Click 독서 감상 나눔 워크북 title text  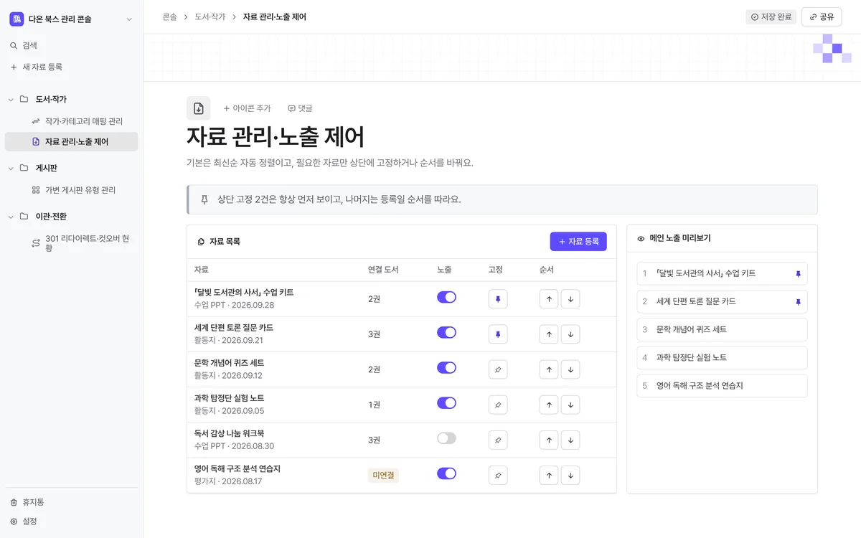pos(229,433)
